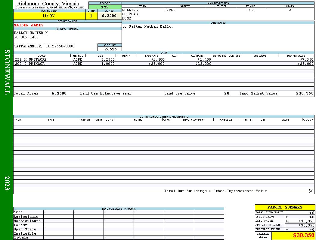Click the NONE land property entry
Screen dimensions: 316x240
pos(126,19)
